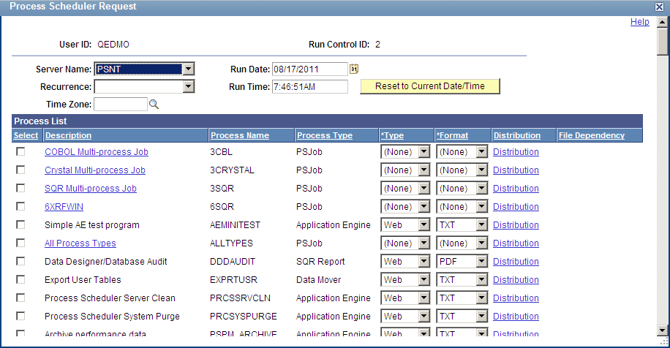
Task: Click the *Format column header
Action: tap(452, 135)
